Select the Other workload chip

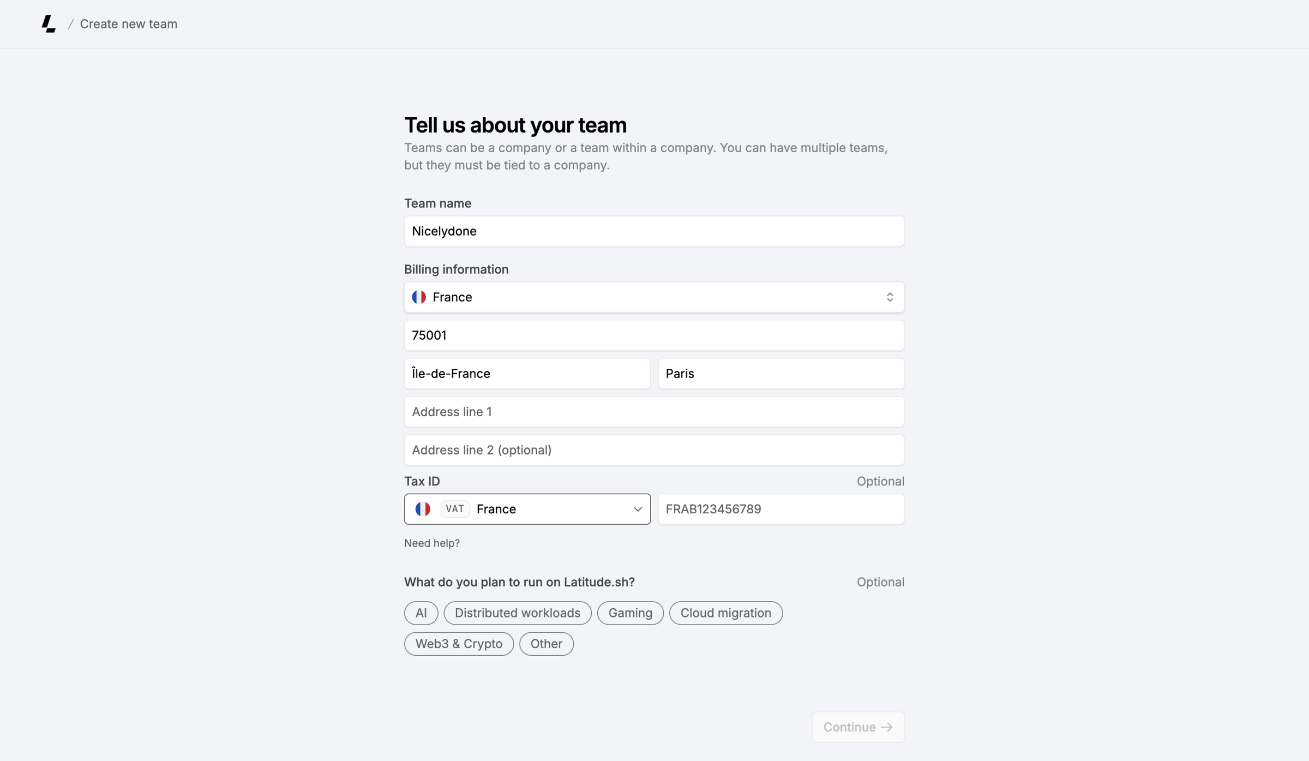(547, 644)
